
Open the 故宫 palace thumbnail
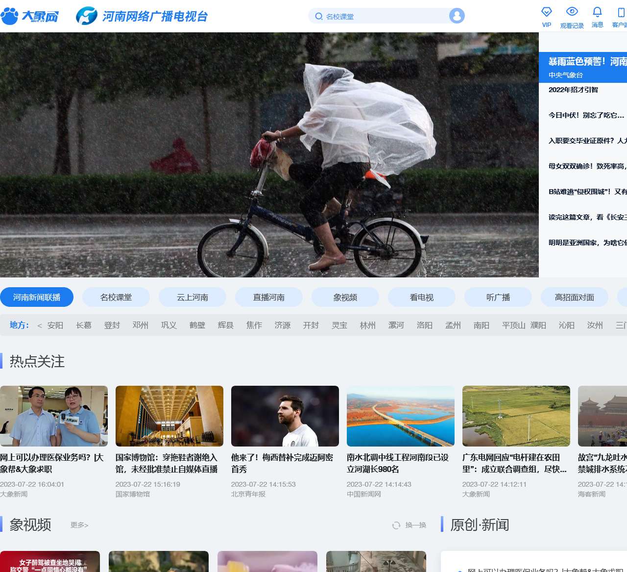point(603,416)
